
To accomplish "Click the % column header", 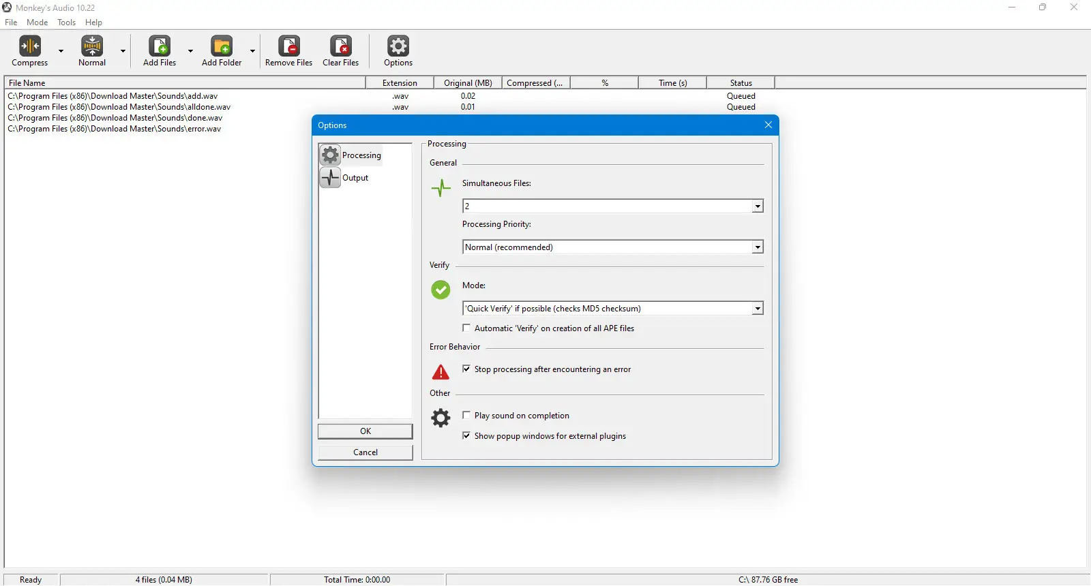I will (x=604, y=83).
